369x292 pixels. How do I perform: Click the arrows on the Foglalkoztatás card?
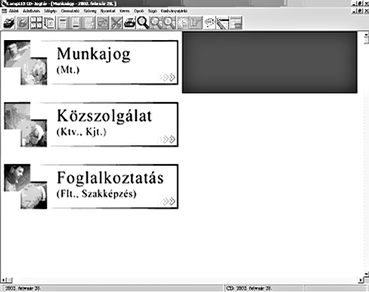point(167,201)
